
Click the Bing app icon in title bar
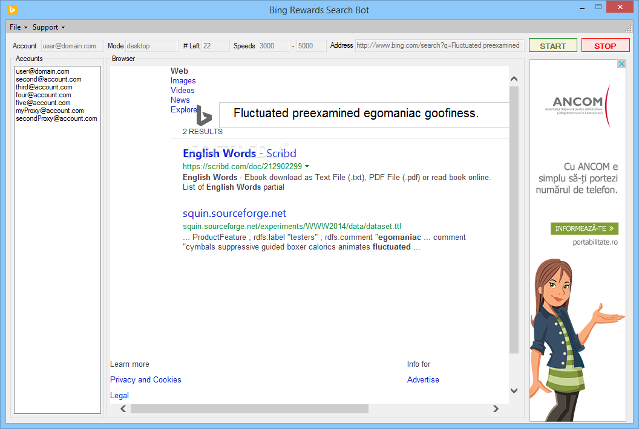[x=12, y=9]
